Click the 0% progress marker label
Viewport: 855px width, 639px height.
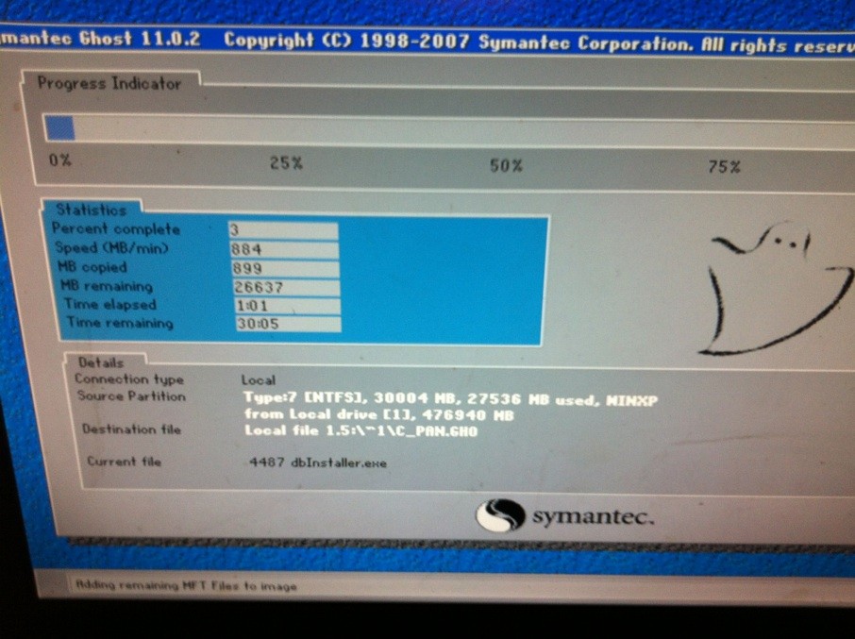coord(60,160)
